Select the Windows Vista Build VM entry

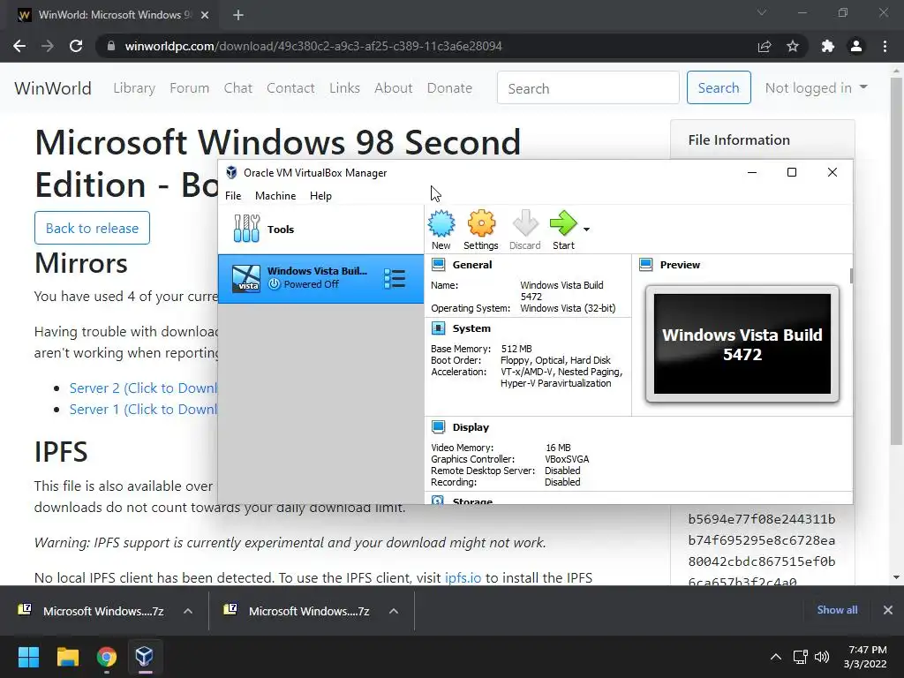pyautogui.click(x=320, y=278)
